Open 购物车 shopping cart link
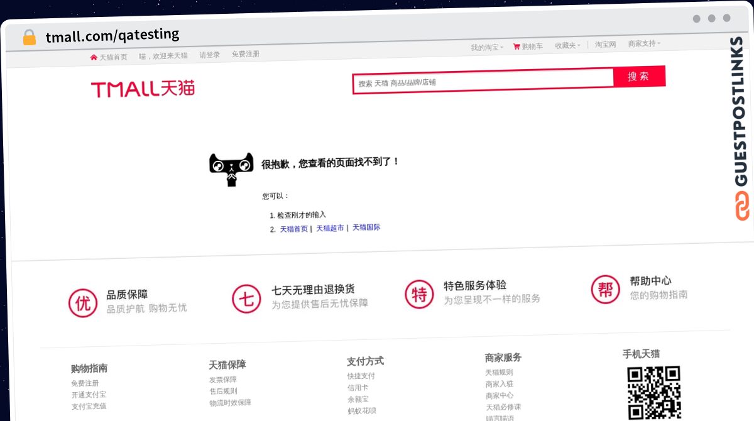The image size is (754, 421). click(532, 46)
